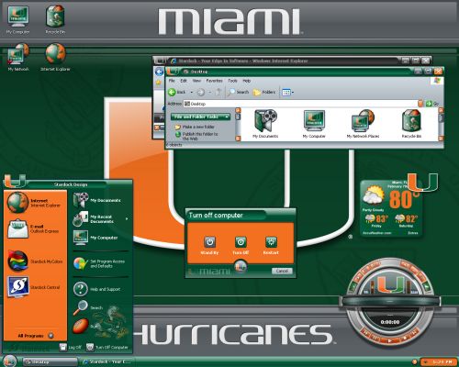The height and width of the screenshot is (367, 459).
Task: Click Back button in Internet Explorer window
Action: tap(159, 72)
